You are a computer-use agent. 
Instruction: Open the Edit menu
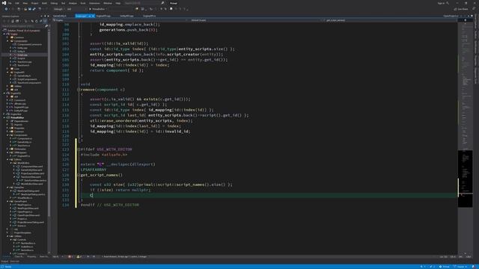coord(17,3)
